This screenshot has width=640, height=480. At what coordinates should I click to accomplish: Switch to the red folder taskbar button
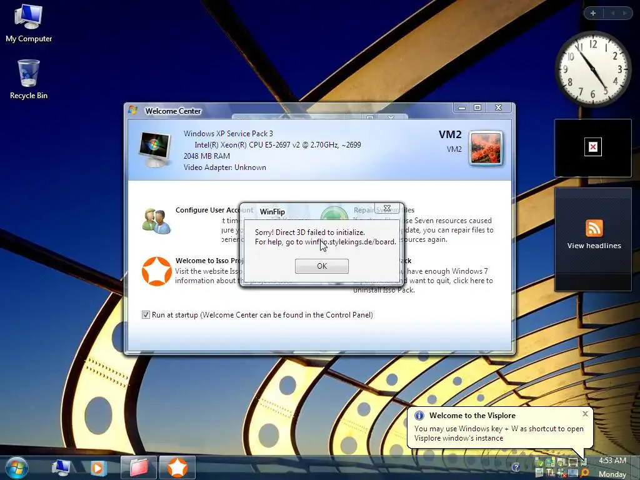point(139,467)
